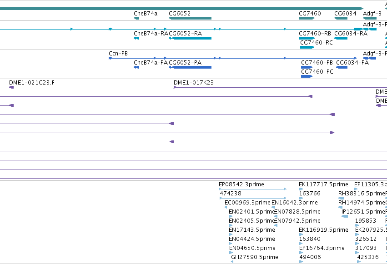The height and width of the screenshot is (264, 387).
Task: Select the Adgf-B gene label
Action: click(x=372, y=14)
